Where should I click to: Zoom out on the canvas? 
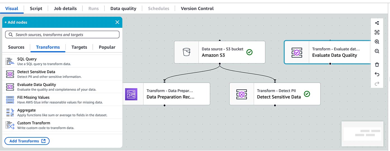[x=377, y=51]
